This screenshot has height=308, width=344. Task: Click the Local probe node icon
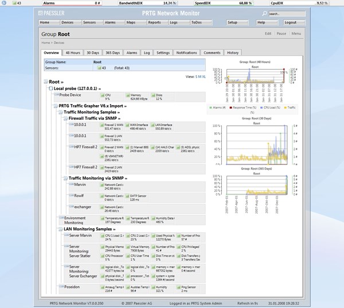[50, 88]
